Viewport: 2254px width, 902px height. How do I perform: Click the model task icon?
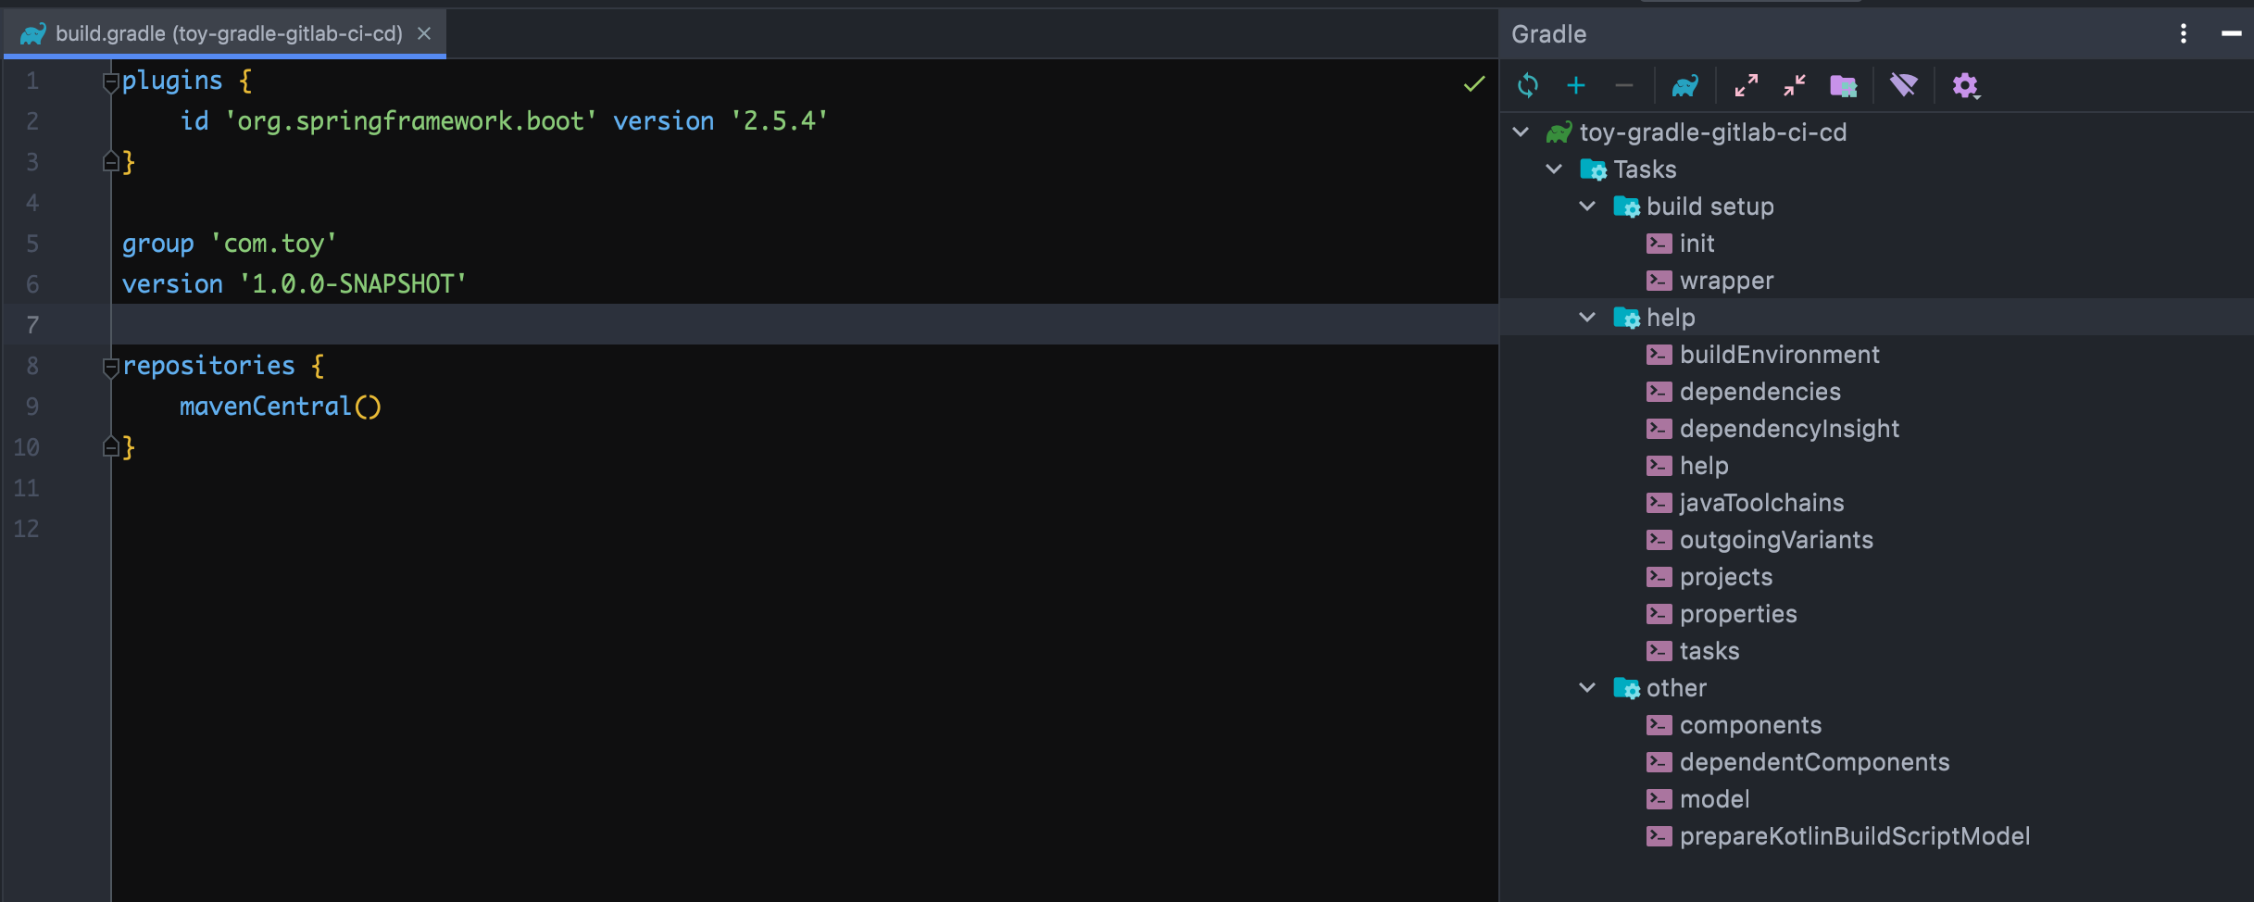[1659, 799]
